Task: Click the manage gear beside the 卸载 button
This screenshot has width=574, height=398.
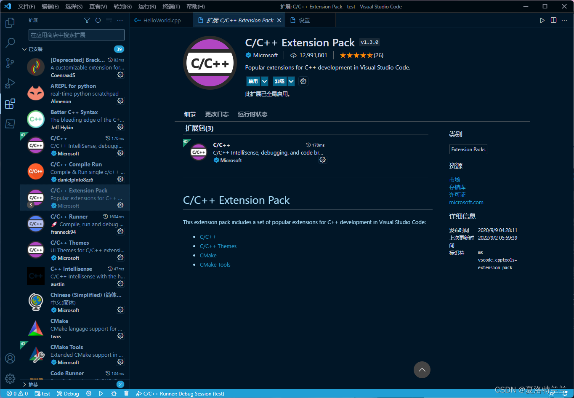Action: [303, 81]
